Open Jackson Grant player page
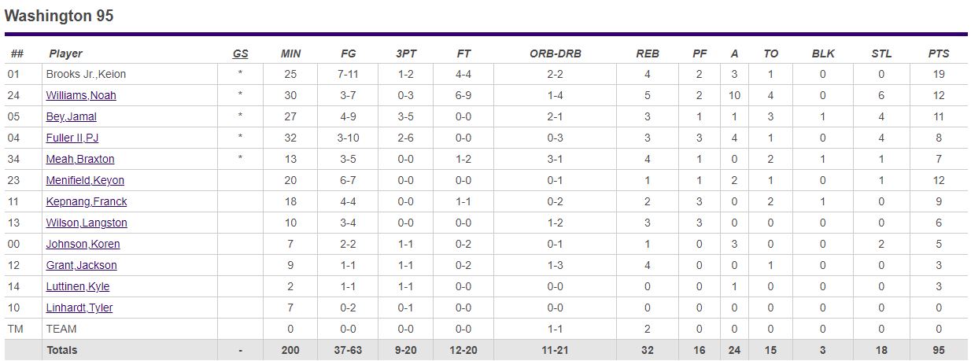971x361 pixels. [81, 265]
